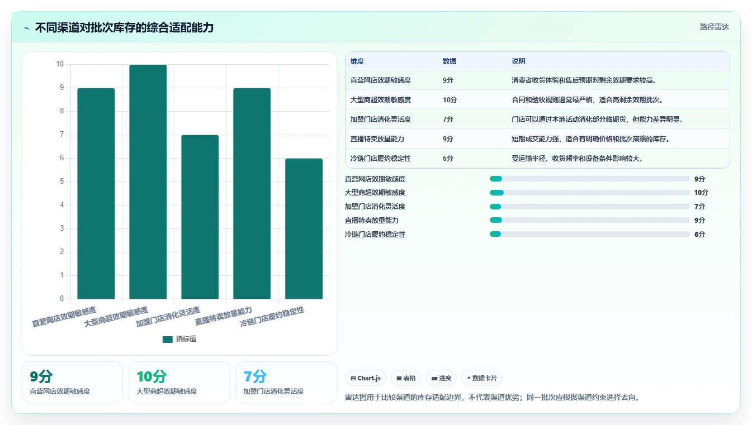Open the 7分 加盟门店消化灵活度 summary card
This screenshot has width=752, height=425.
286,382
